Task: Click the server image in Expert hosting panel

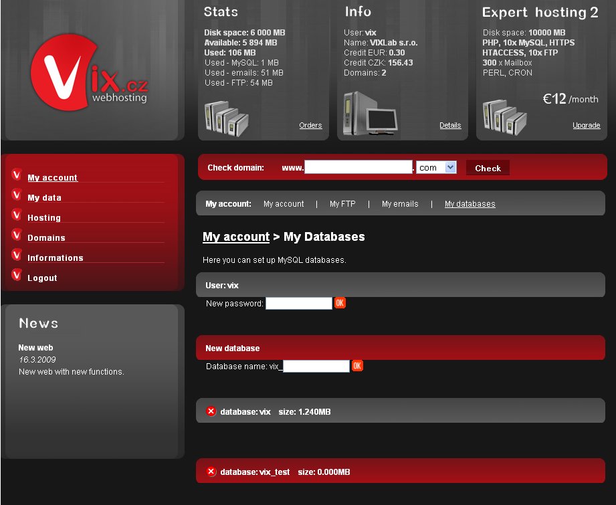Action: pos(505,116)
